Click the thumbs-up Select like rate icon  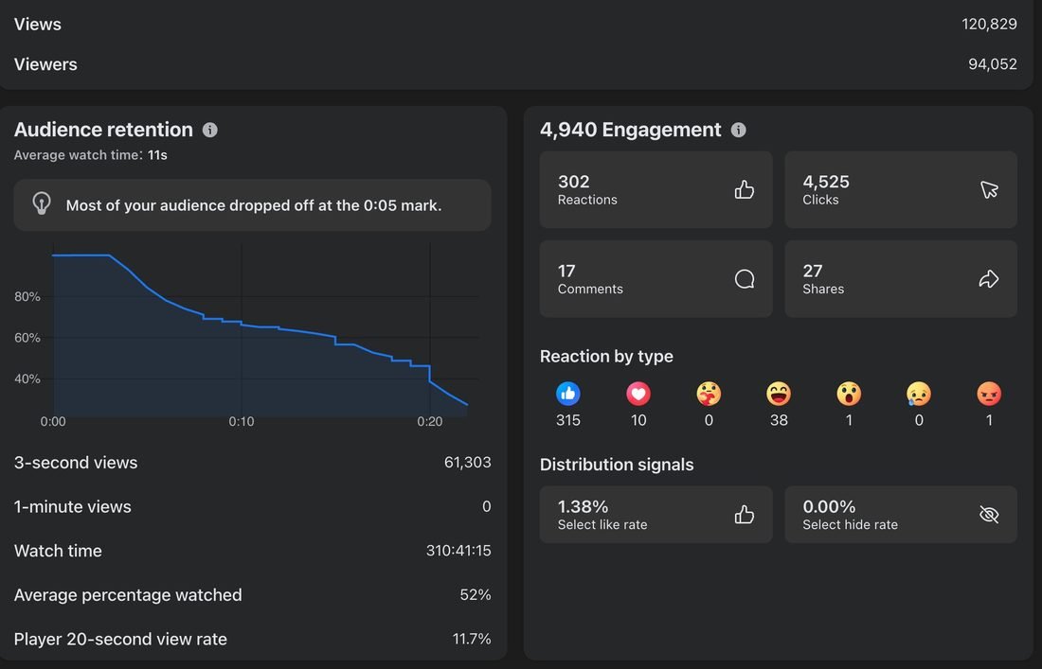point(745,515)
